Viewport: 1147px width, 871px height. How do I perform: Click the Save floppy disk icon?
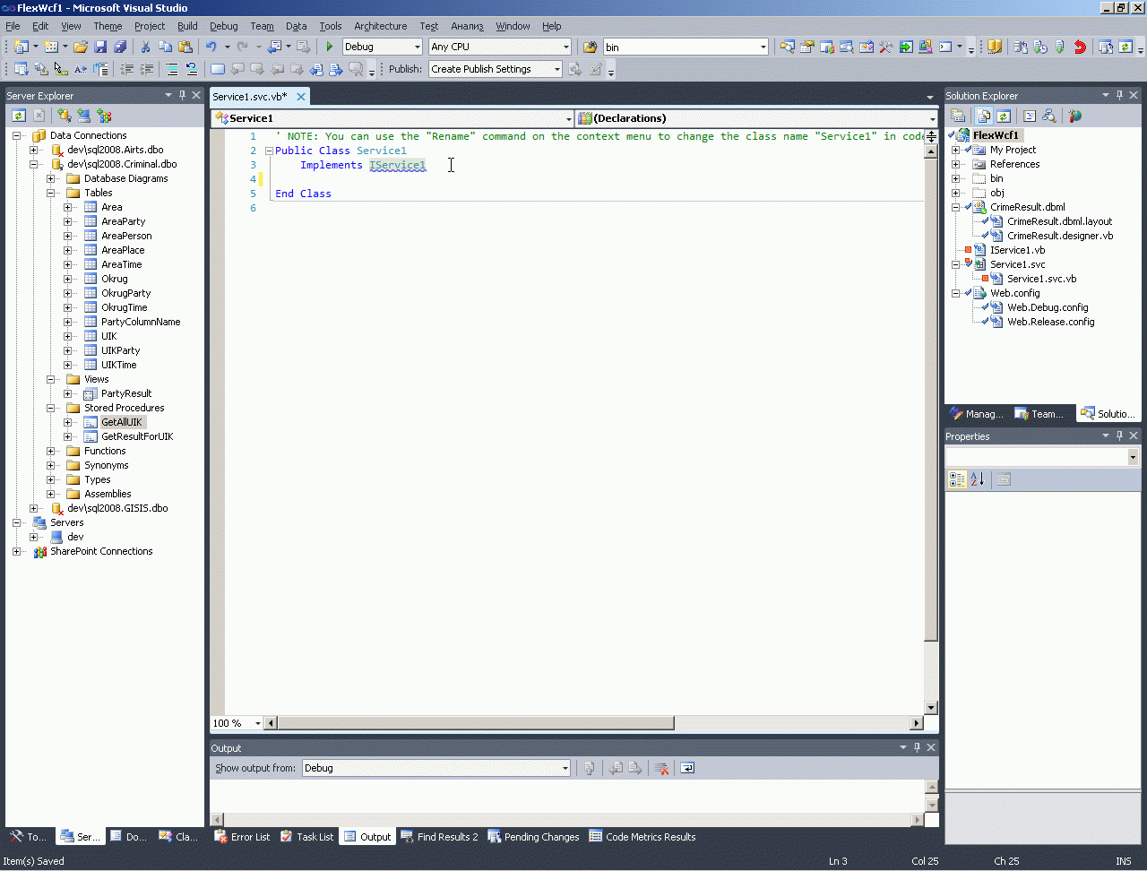point(100,47)
